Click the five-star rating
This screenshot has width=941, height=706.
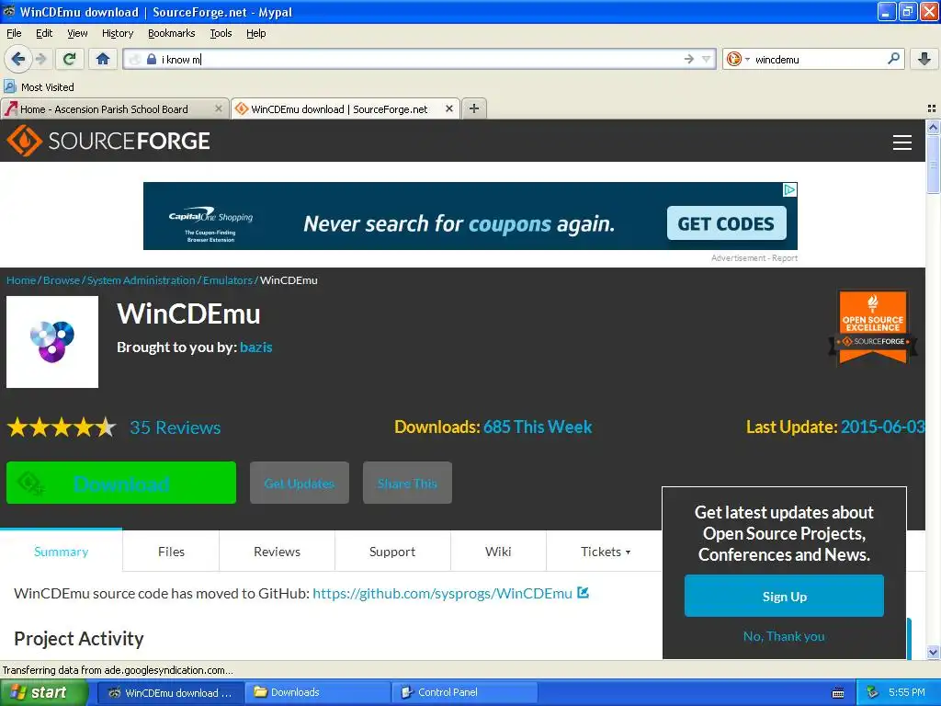(x=62, y=427)
